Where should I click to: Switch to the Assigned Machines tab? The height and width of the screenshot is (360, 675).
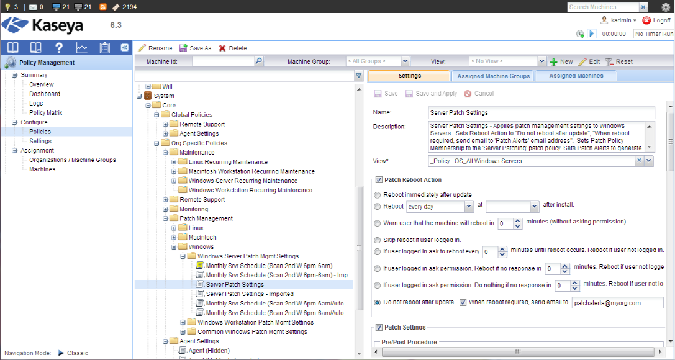coord(576,76)
